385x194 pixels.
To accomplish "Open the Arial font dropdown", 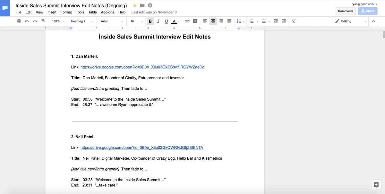I will tap(112, 21).
